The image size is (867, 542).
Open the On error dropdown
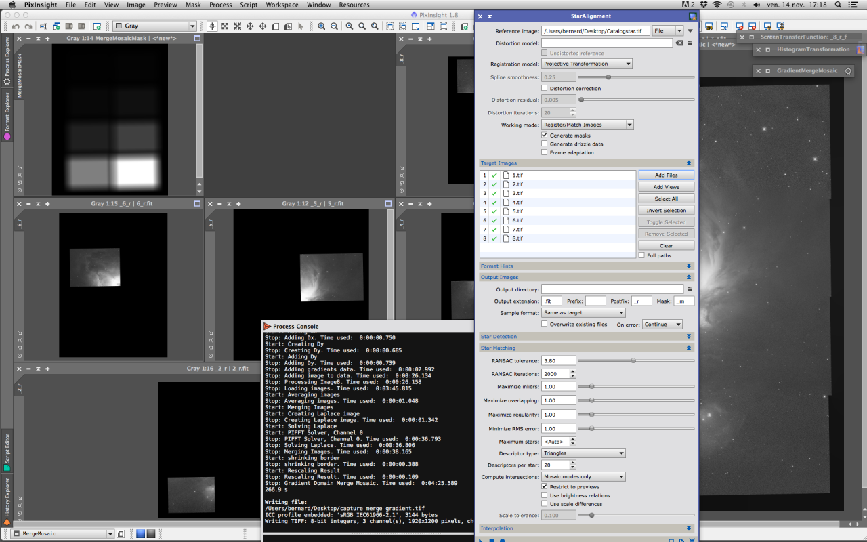point(662,325)
